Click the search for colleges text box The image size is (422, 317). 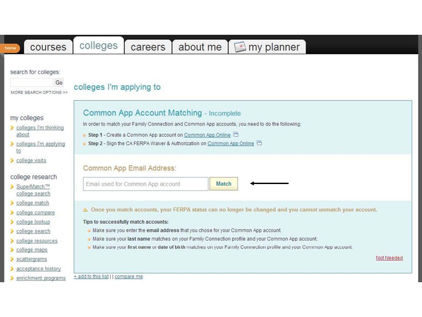pos(32,82)
